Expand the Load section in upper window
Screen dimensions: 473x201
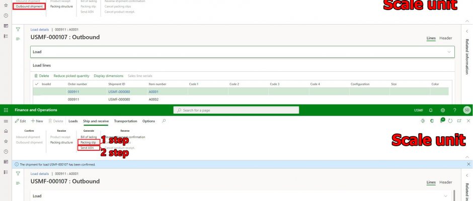tap(449, 52)
